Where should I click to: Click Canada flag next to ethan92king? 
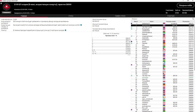point(164,51)
